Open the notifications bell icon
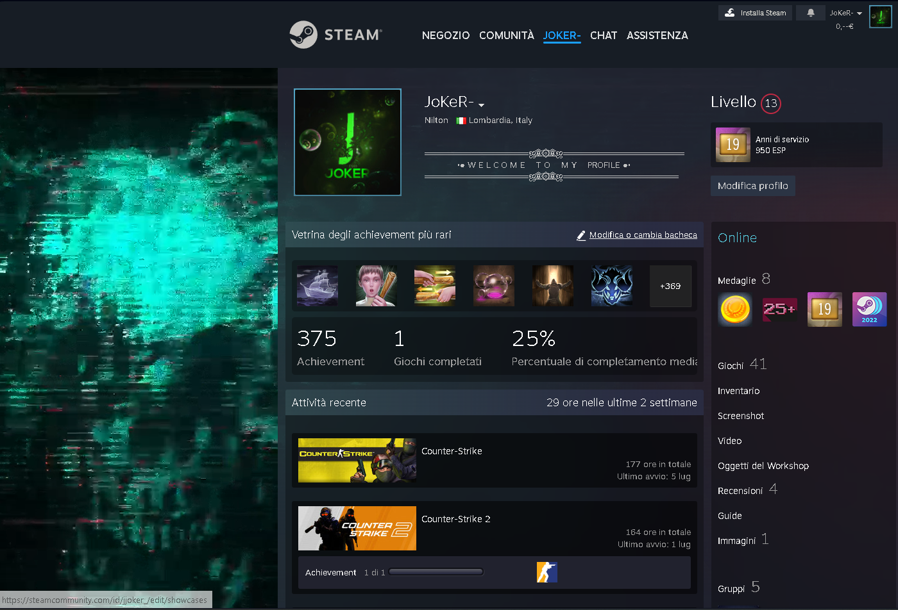Viewport: 898px width, 610px height. click(810, 13)
